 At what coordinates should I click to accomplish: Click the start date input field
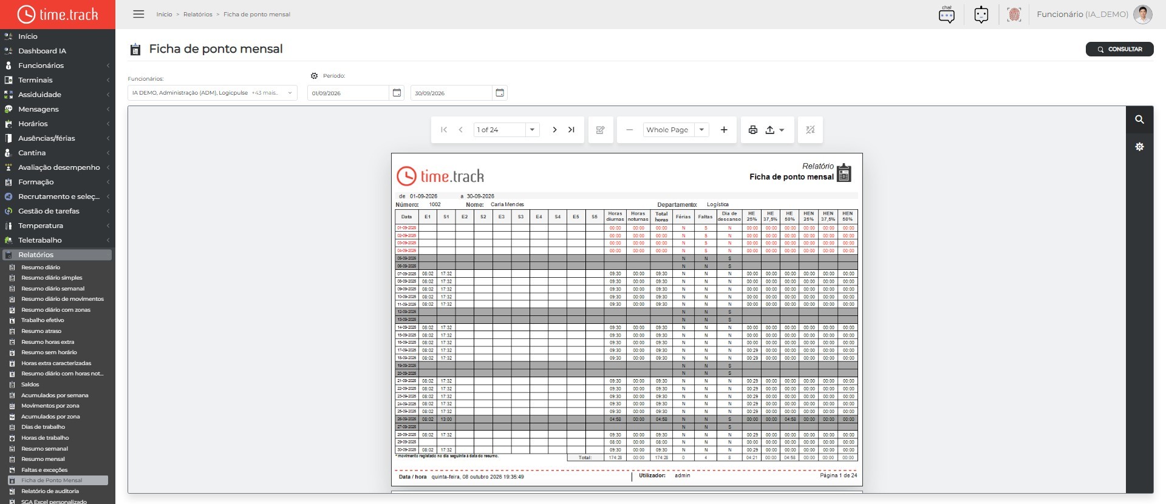point(348,93)
